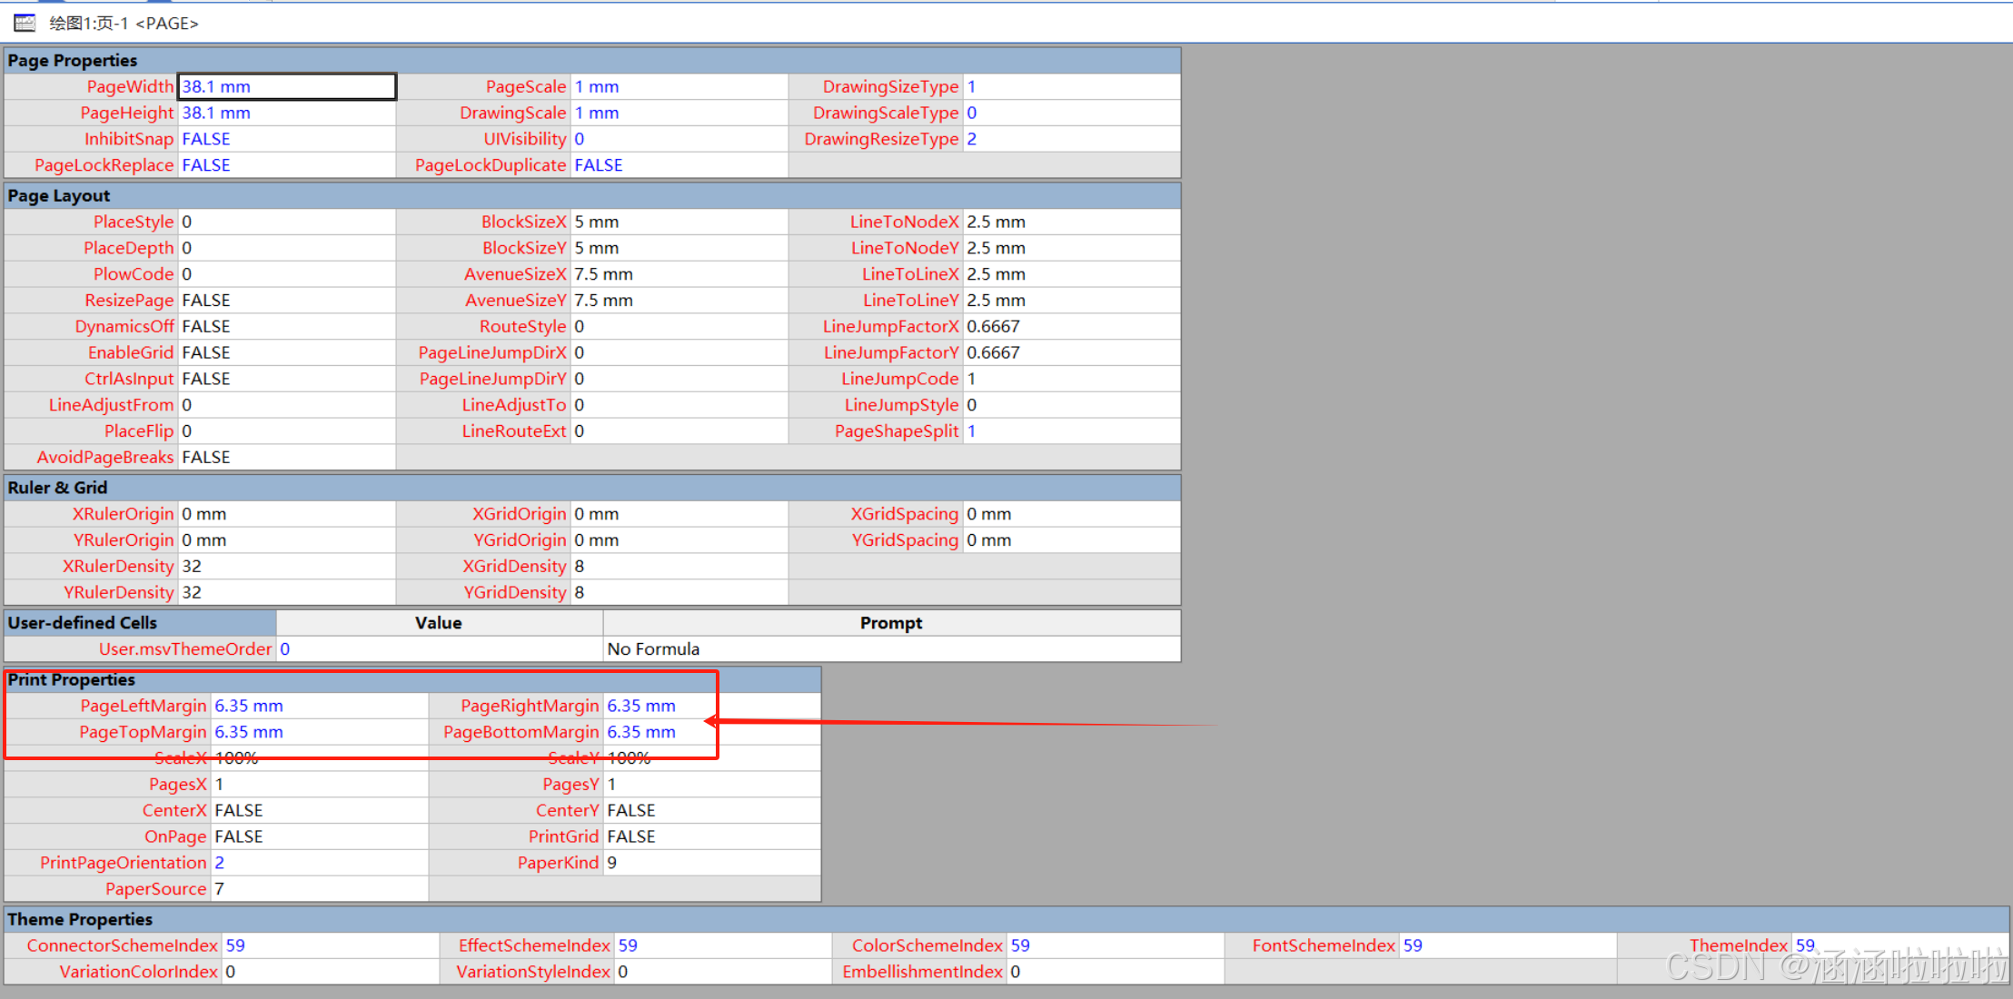Collapse the Page Layout section header

coord(59,196)
